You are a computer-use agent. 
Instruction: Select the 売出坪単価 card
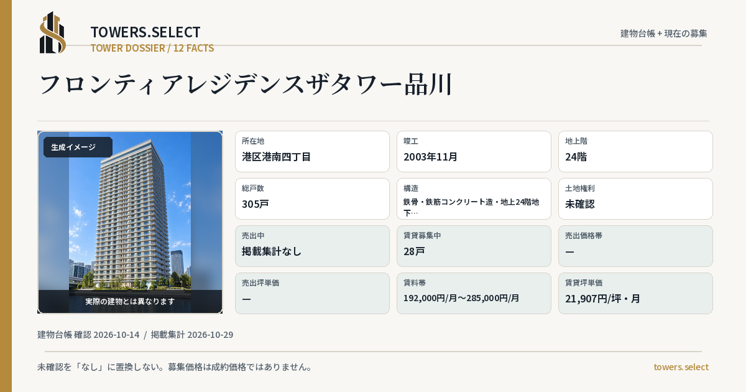(x=312, y=293)
